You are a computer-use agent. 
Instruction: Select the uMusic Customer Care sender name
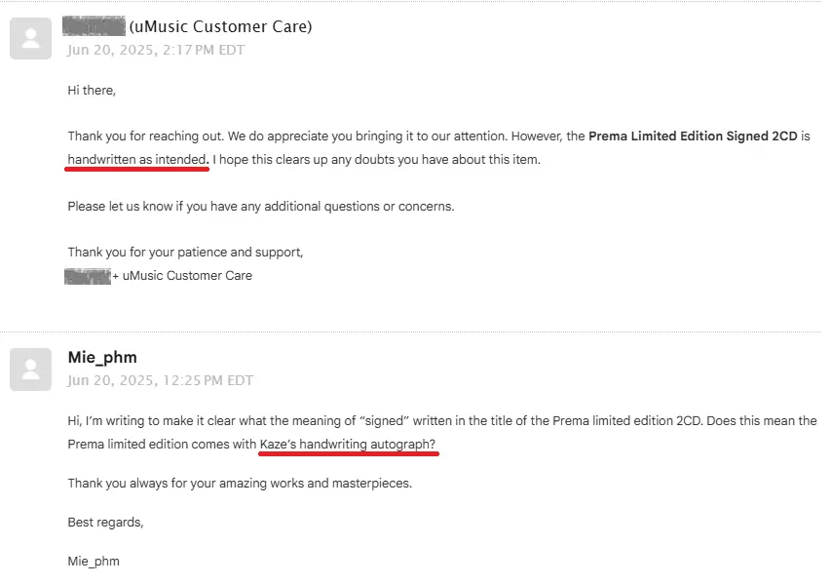tap(220, 26)
